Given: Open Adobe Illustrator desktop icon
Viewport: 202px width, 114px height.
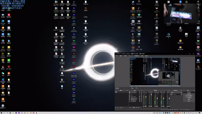Looking at the screenshot, I should click(x=74, y=55).
